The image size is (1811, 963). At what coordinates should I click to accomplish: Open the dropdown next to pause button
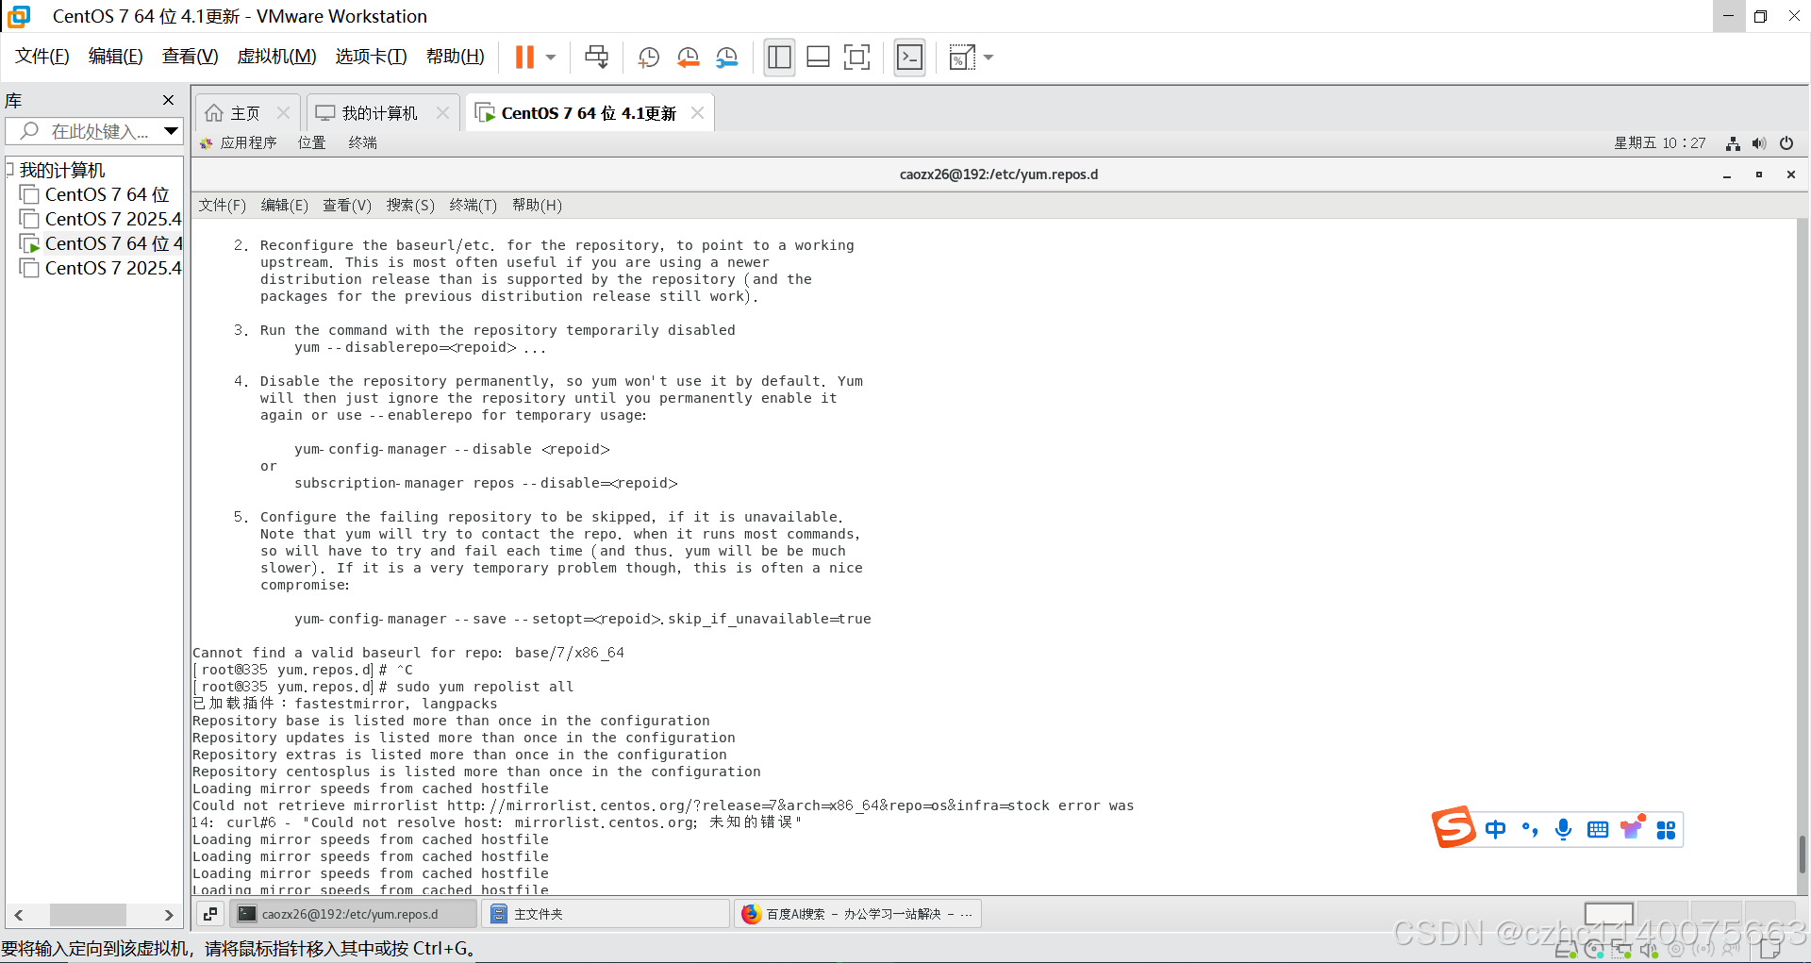pos(551,58)
